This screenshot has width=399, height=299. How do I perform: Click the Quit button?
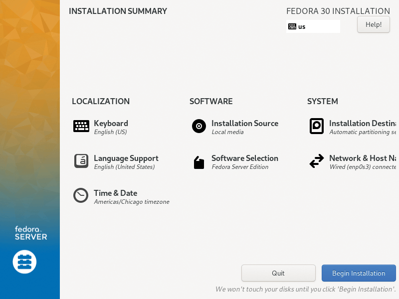pyautogui.click(x=278, y=273)
